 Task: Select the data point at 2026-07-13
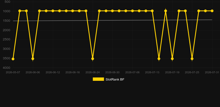click(152, 11)
